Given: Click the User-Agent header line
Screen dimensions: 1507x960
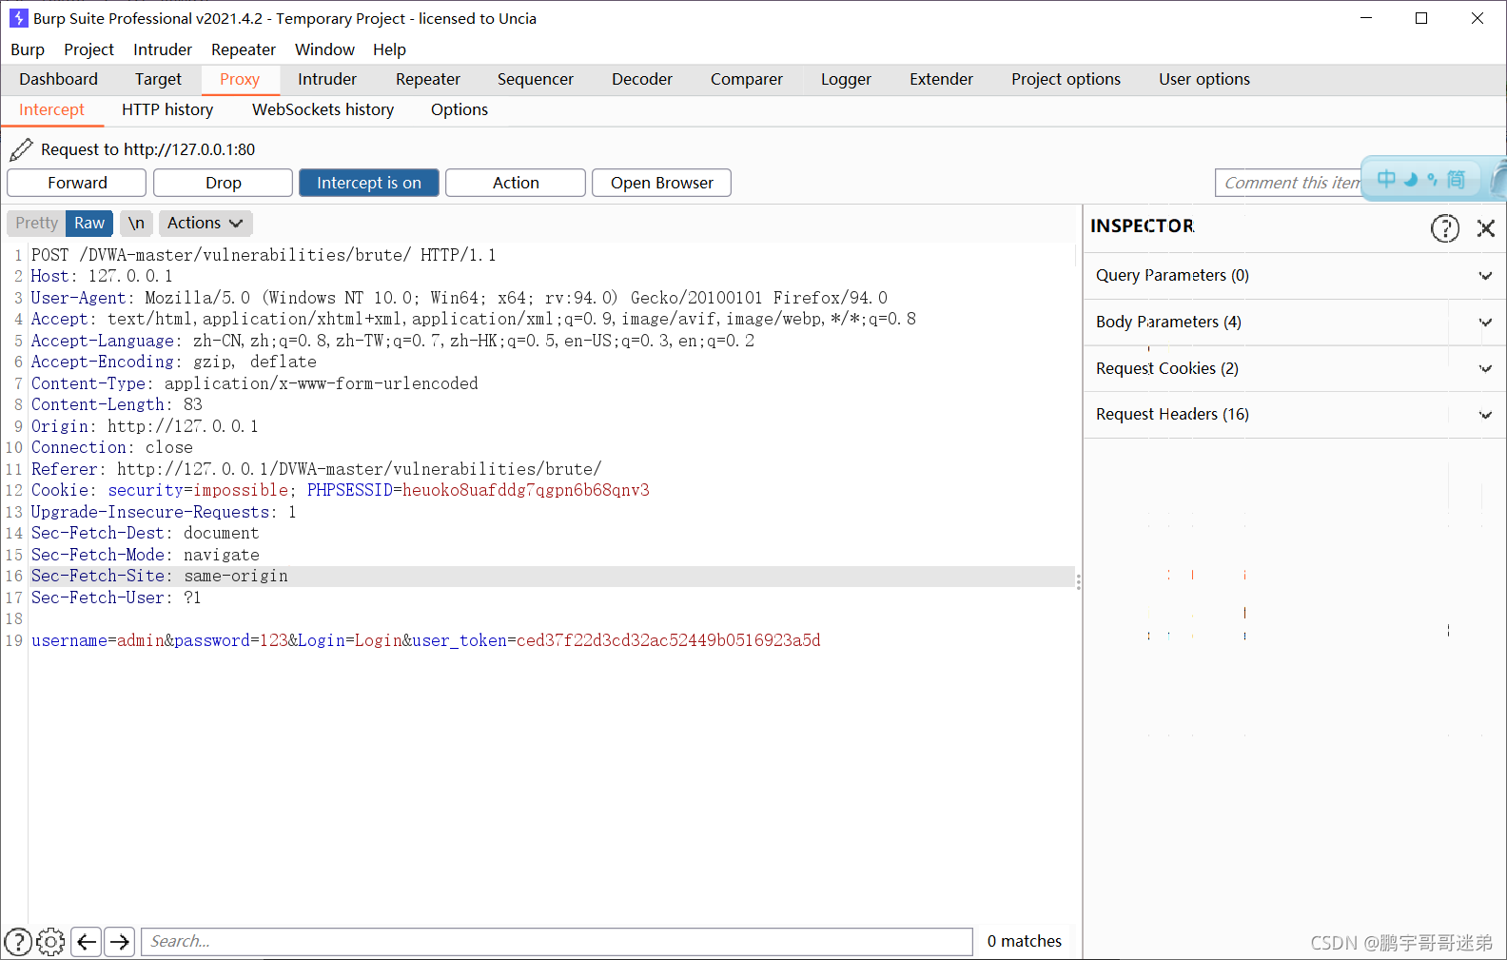Looking at the screenshot, I should [460, 298].
